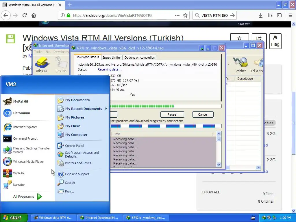Submit search with arrow button

[x=232, y=16]
